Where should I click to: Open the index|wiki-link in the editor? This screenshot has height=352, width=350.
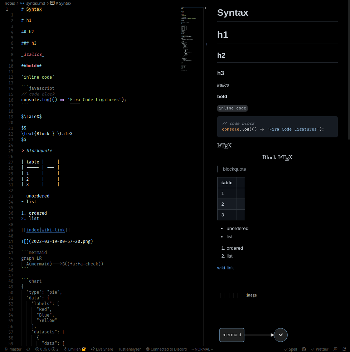[x=45, y=230]
